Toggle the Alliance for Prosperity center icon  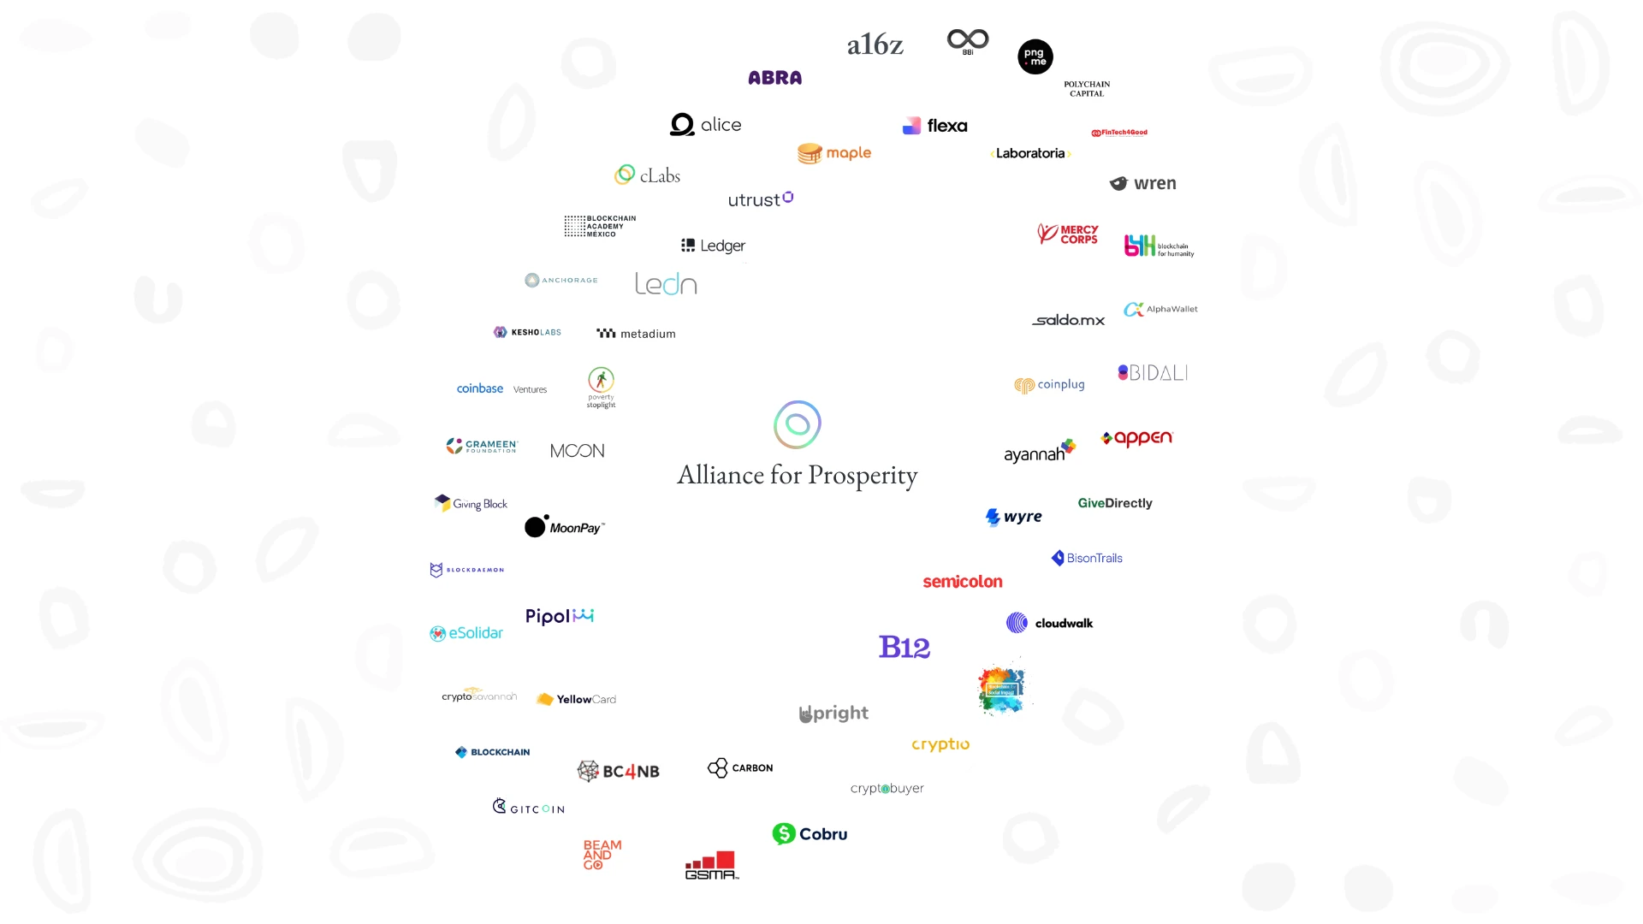[x=797, y=424]
